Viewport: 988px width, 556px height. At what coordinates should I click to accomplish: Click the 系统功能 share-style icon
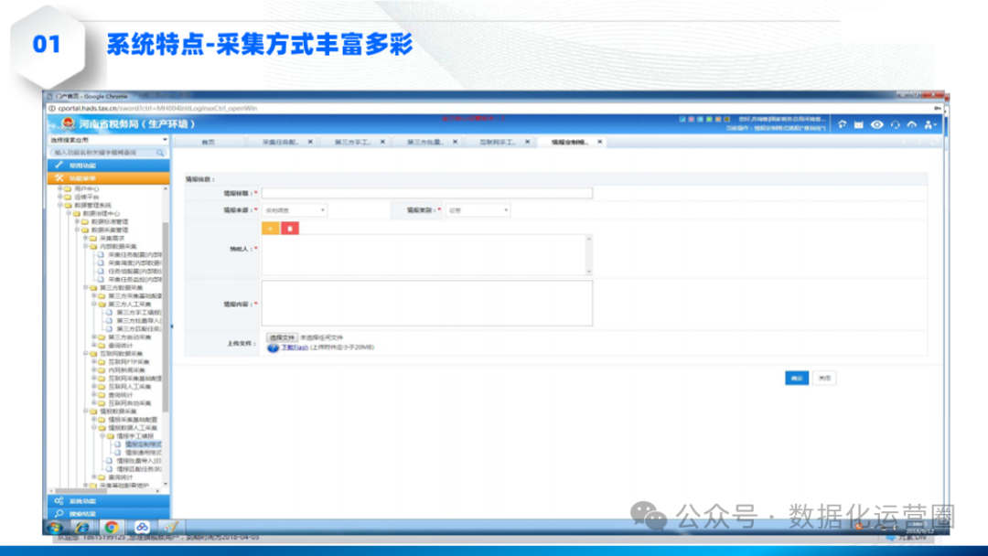pos(59,500)
